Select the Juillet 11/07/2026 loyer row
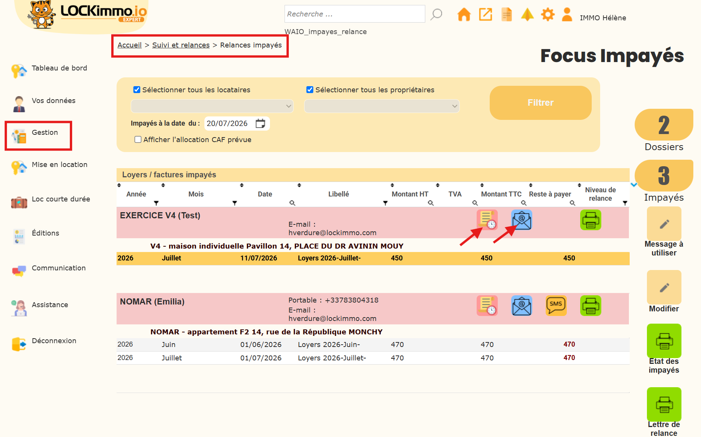Screen dimensions: 701x437 pos(373,258)
